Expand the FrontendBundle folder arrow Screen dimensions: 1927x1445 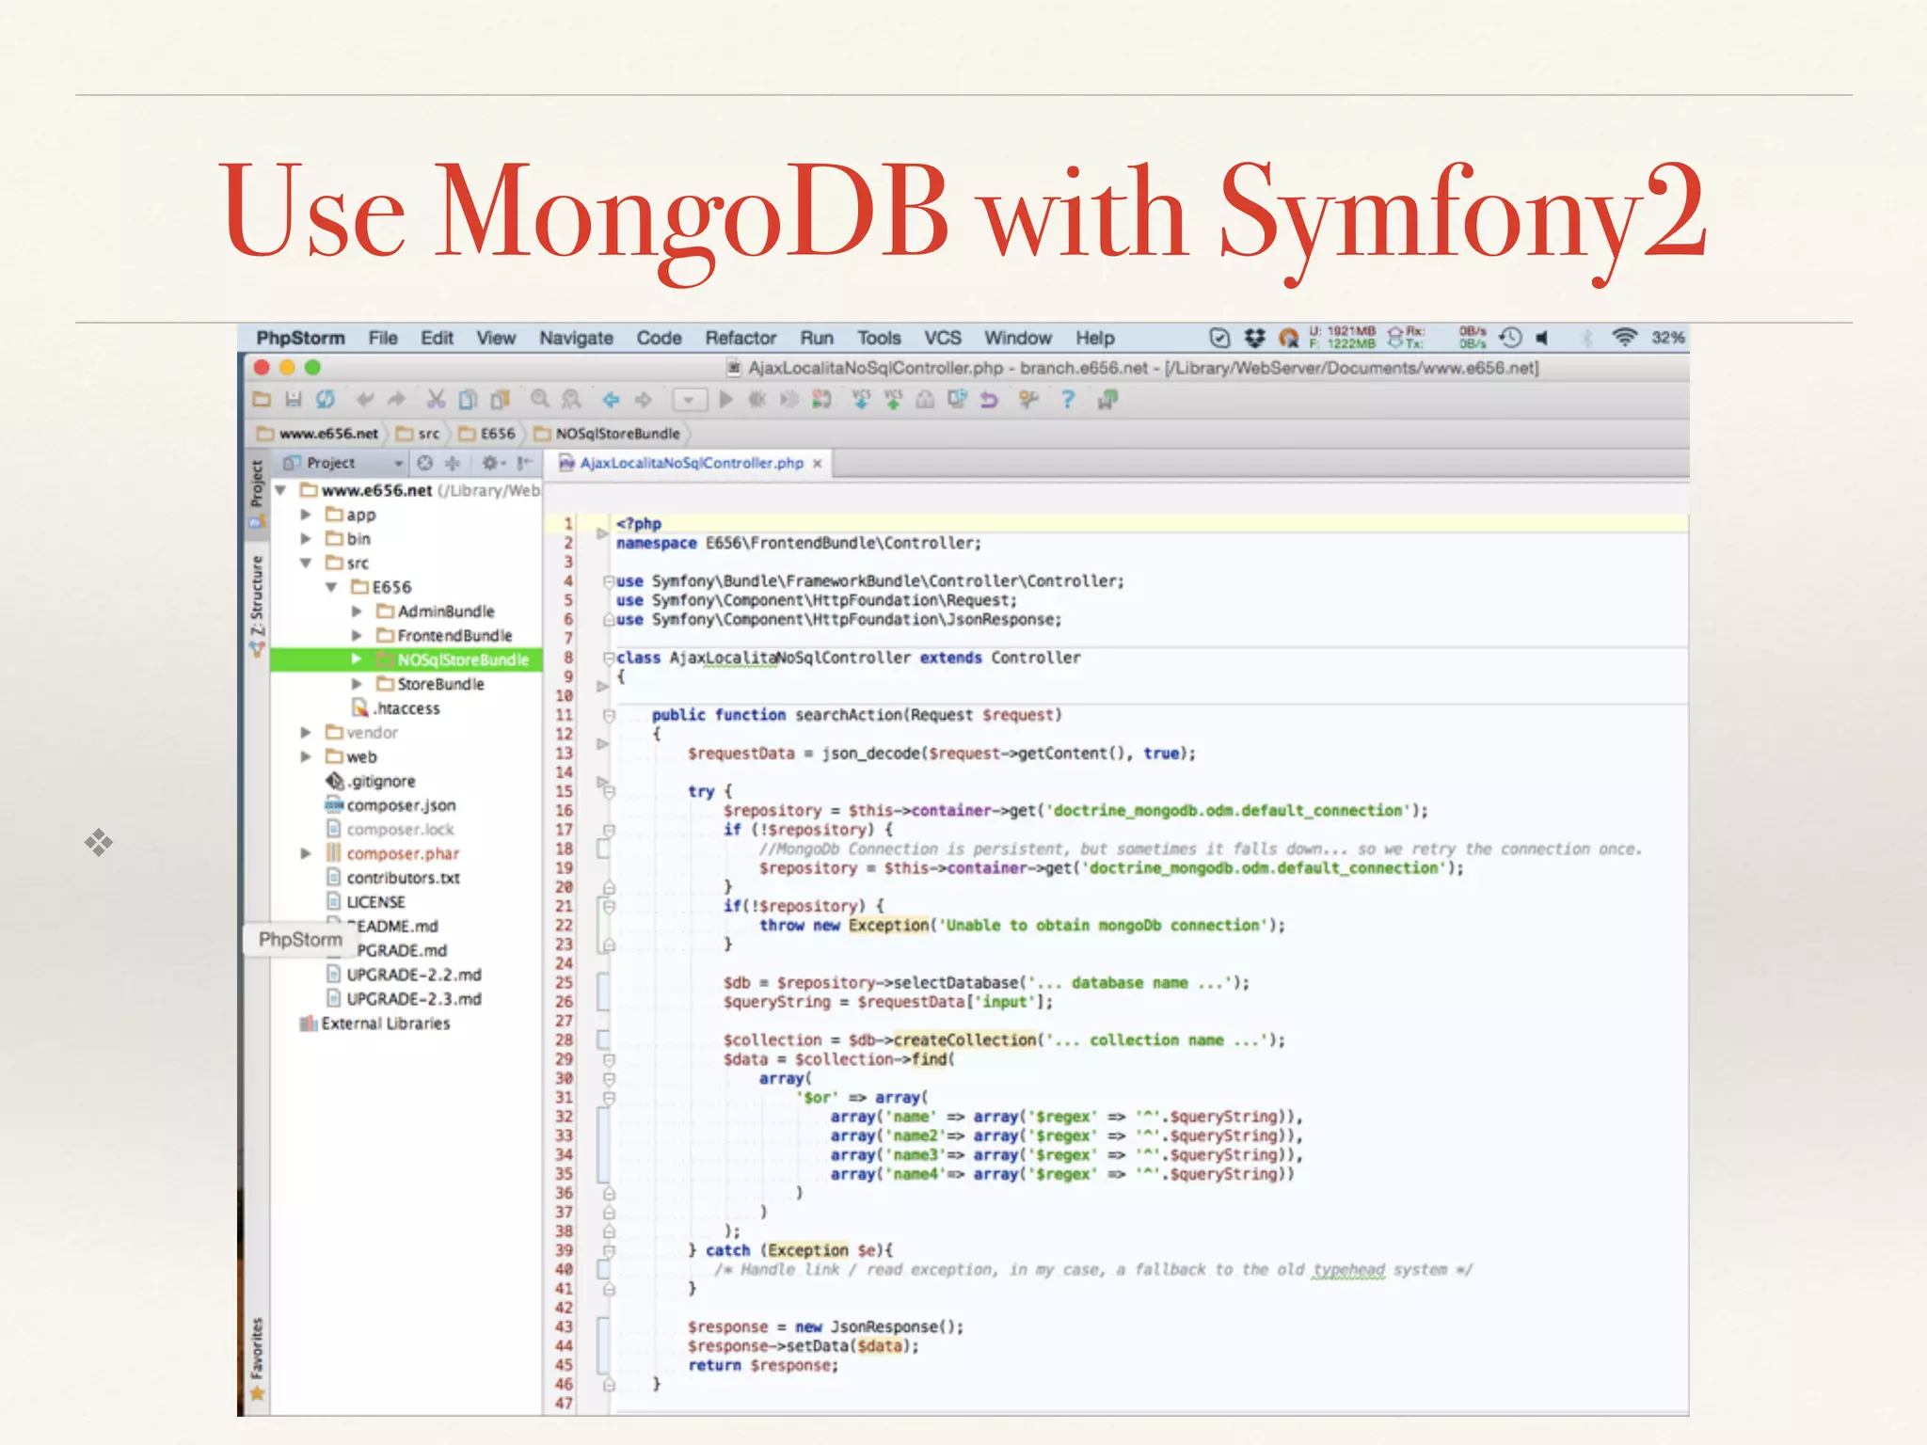click(357, 636)
